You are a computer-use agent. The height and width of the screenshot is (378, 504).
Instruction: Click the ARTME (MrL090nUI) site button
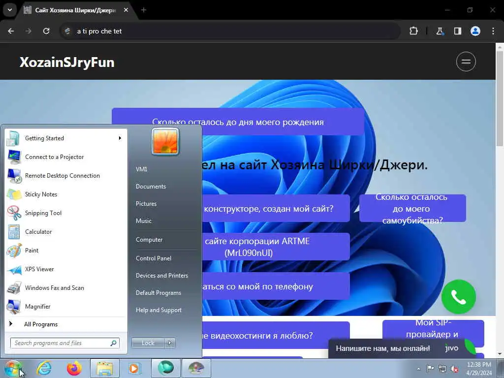point(276,247)
